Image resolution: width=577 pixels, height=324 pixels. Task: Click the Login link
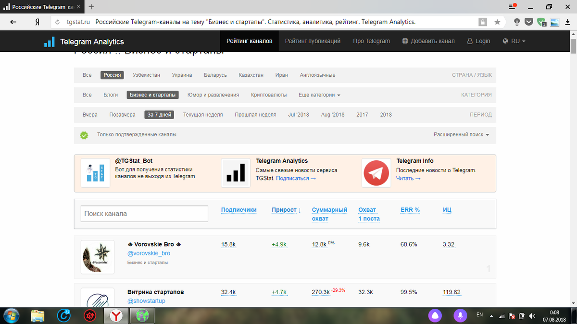click(x=478, y=41)
